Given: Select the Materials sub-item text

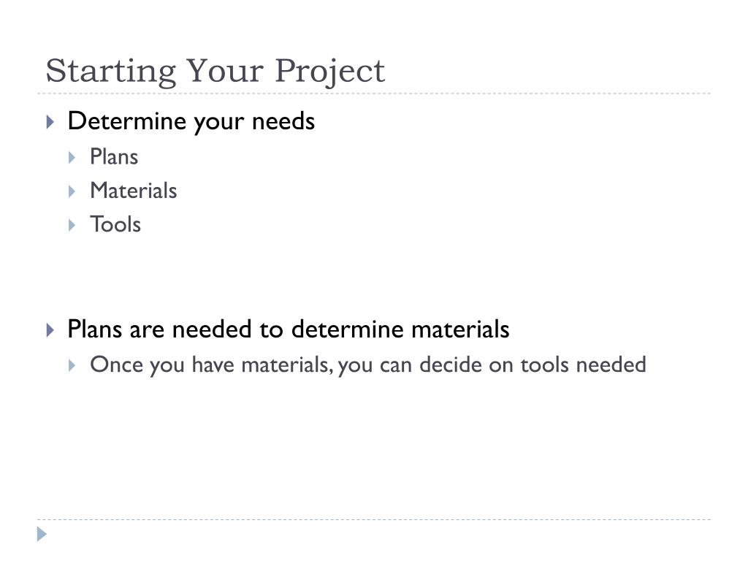Looking at the screenshot, I should (134, 191).
